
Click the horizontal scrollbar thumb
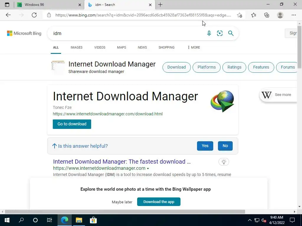point(125,212)
